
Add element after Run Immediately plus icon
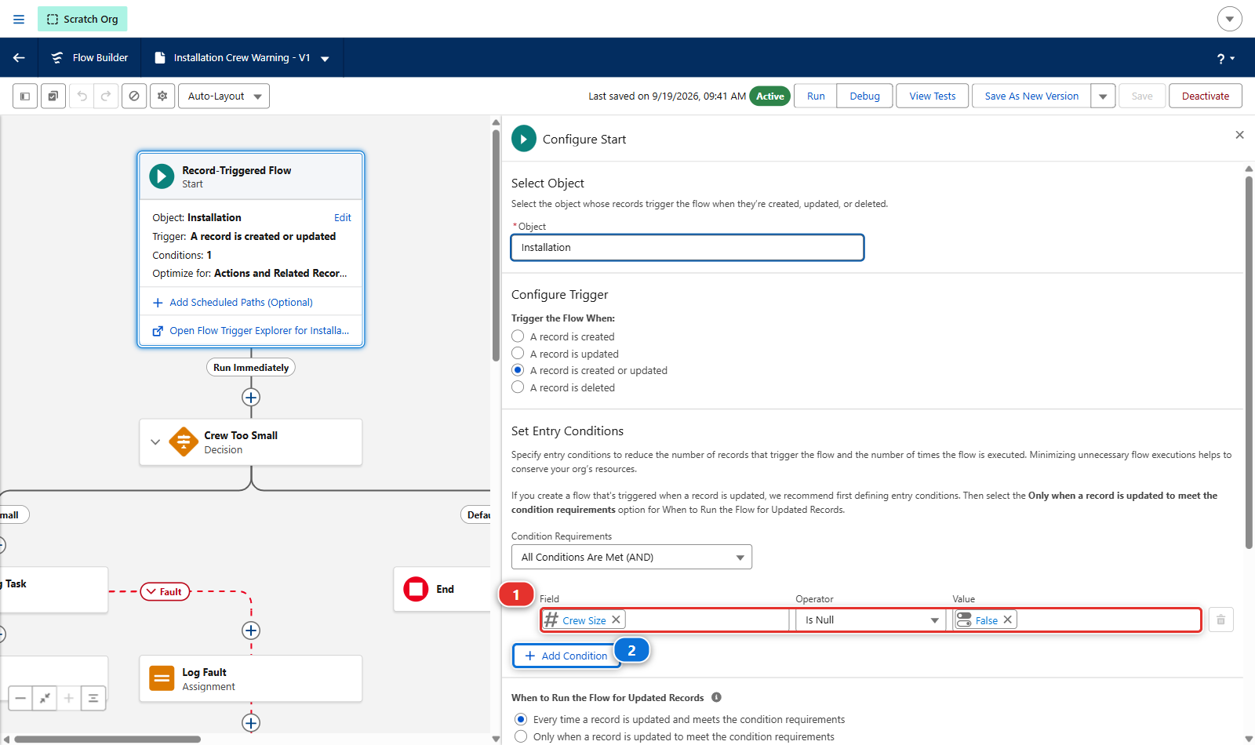click(251, 398)
